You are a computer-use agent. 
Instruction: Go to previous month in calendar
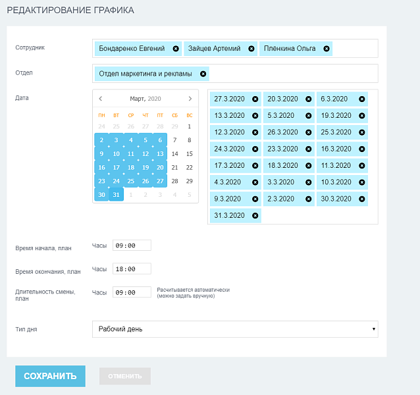[x=101, y=99]
